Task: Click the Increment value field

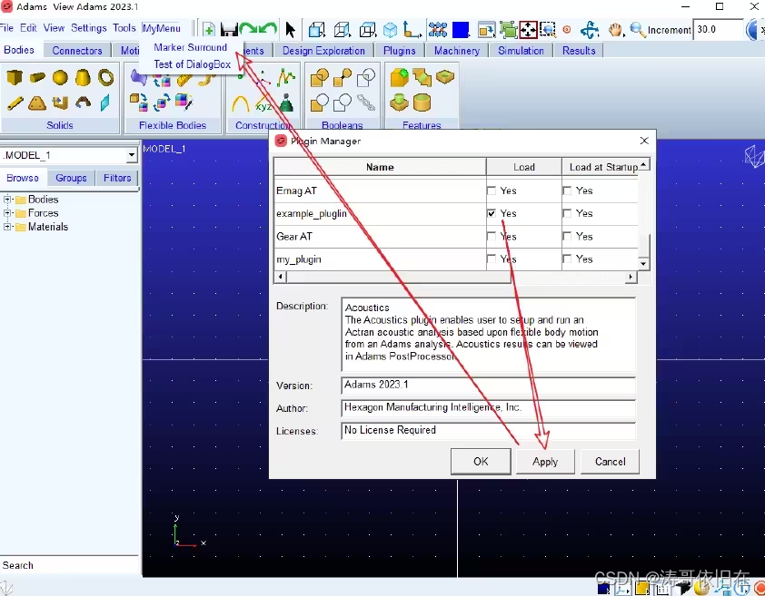Action: pos(718,30)
